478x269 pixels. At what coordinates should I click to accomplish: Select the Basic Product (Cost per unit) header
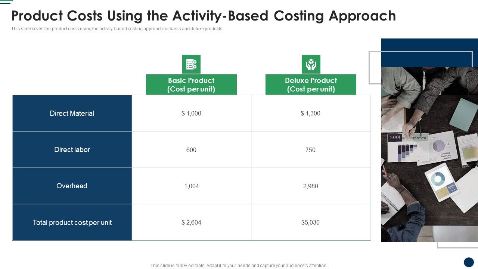pyautogui.click(x=191, y=85)
